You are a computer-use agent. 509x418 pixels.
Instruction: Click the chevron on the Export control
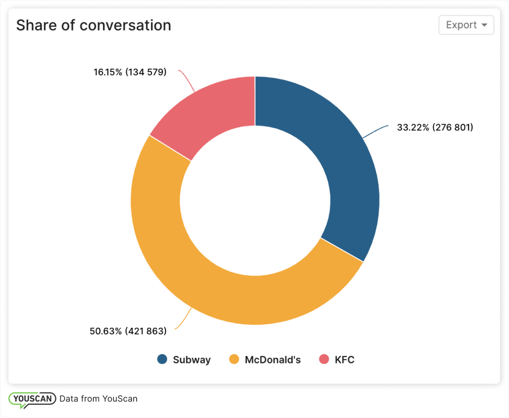pyautogui.click(x=484, y=25)
